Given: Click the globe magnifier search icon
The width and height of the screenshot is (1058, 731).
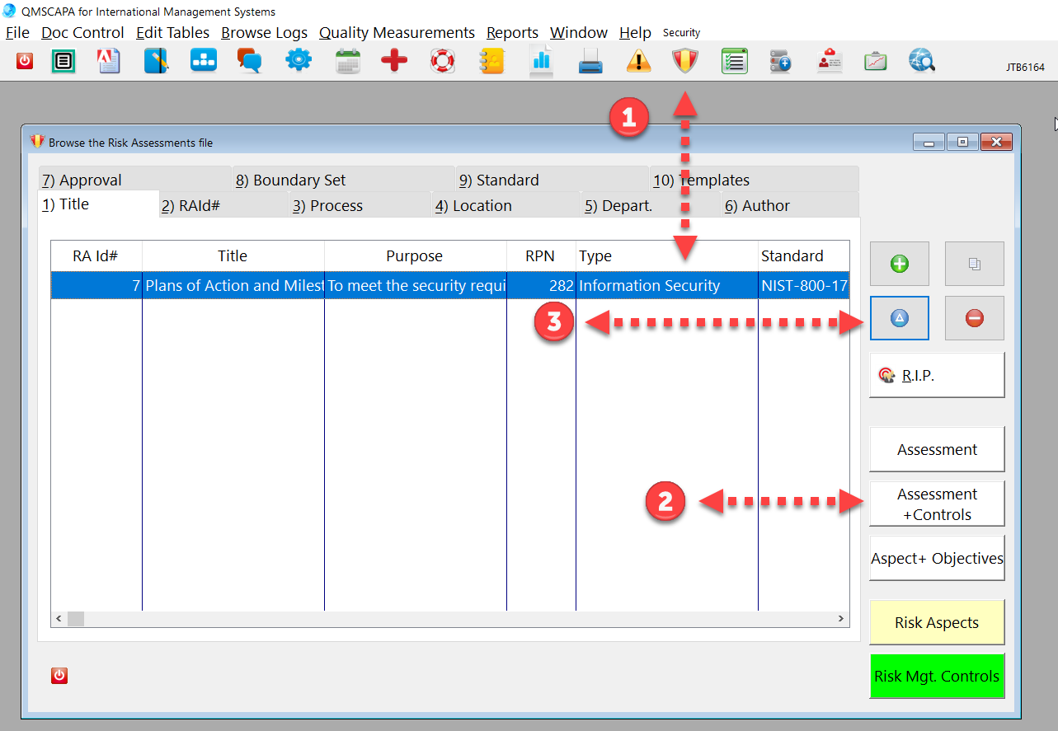Looking at the screenshot, I should [x=921, y=61].
